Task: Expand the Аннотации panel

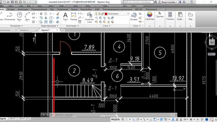Action: coord(72,26)
